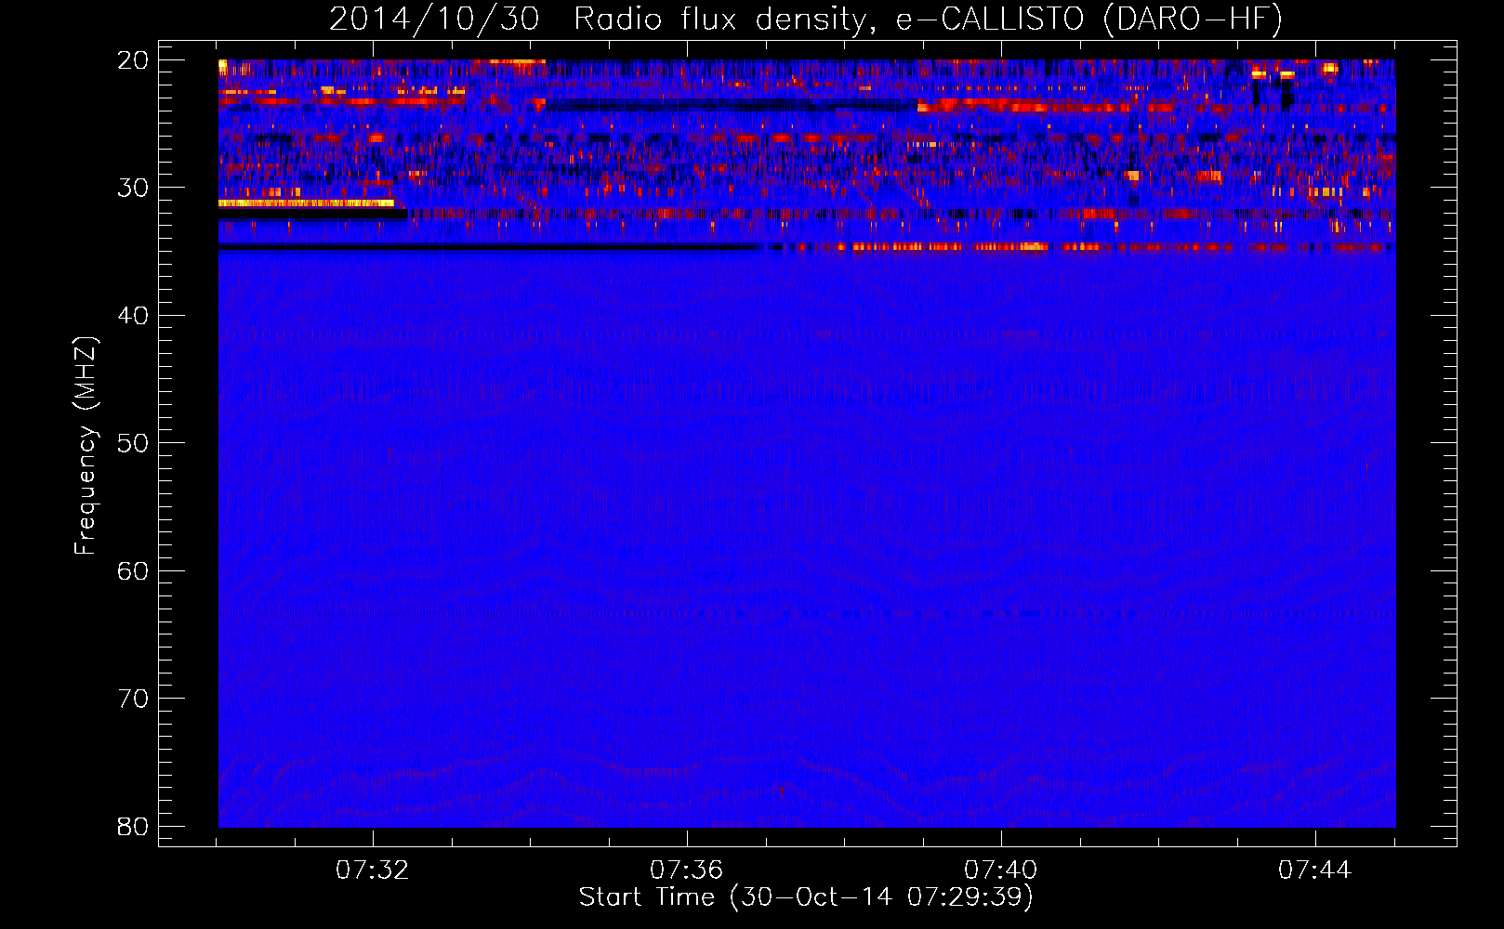Click the 40 frequency tick label
Viewport: 1504px width, 929px height.
tap(132, 316)
